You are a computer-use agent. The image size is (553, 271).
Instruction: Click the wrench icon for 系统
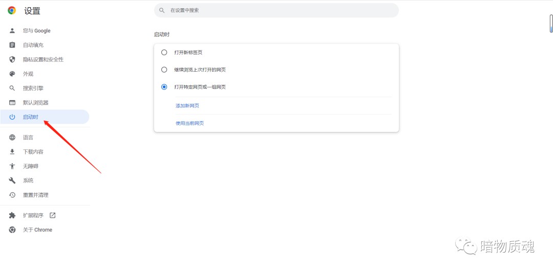point(12,180)
